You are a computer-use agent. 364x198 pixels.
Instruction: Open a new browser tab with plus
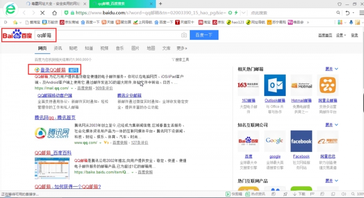point(161,4)
